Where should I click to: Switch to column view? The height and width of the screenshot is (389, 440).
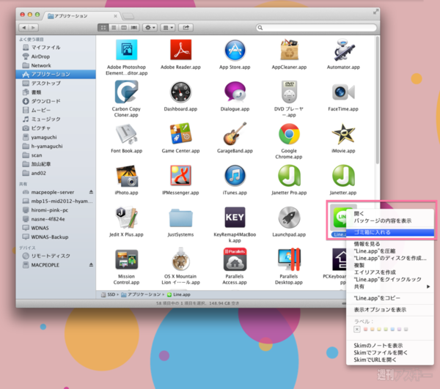[x=124, y=27]
